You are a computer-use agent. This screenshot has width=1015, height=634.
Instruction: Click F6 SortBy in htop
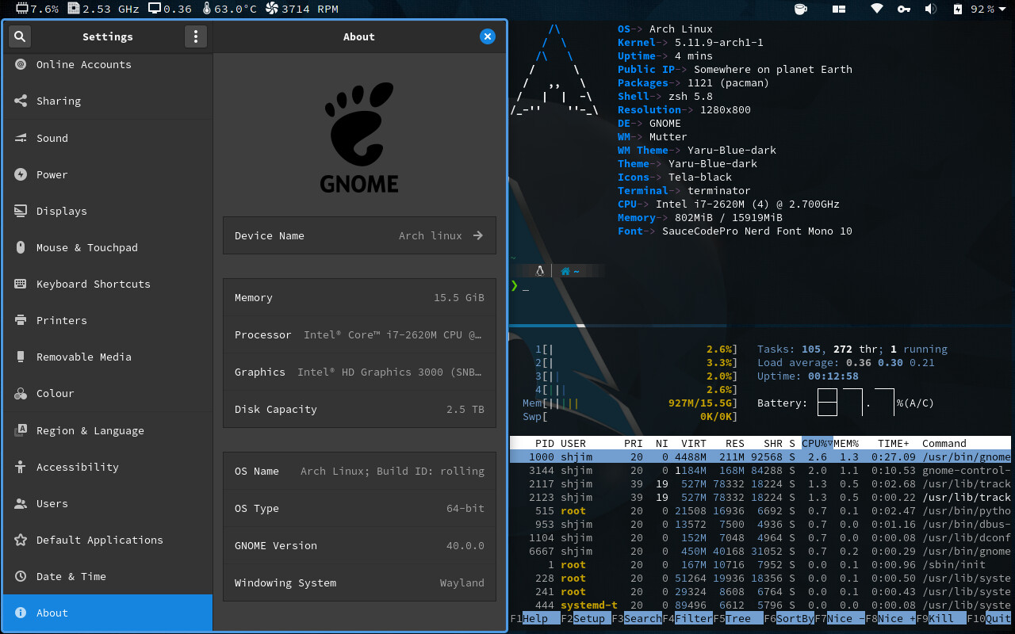click(x=789, y=619)
